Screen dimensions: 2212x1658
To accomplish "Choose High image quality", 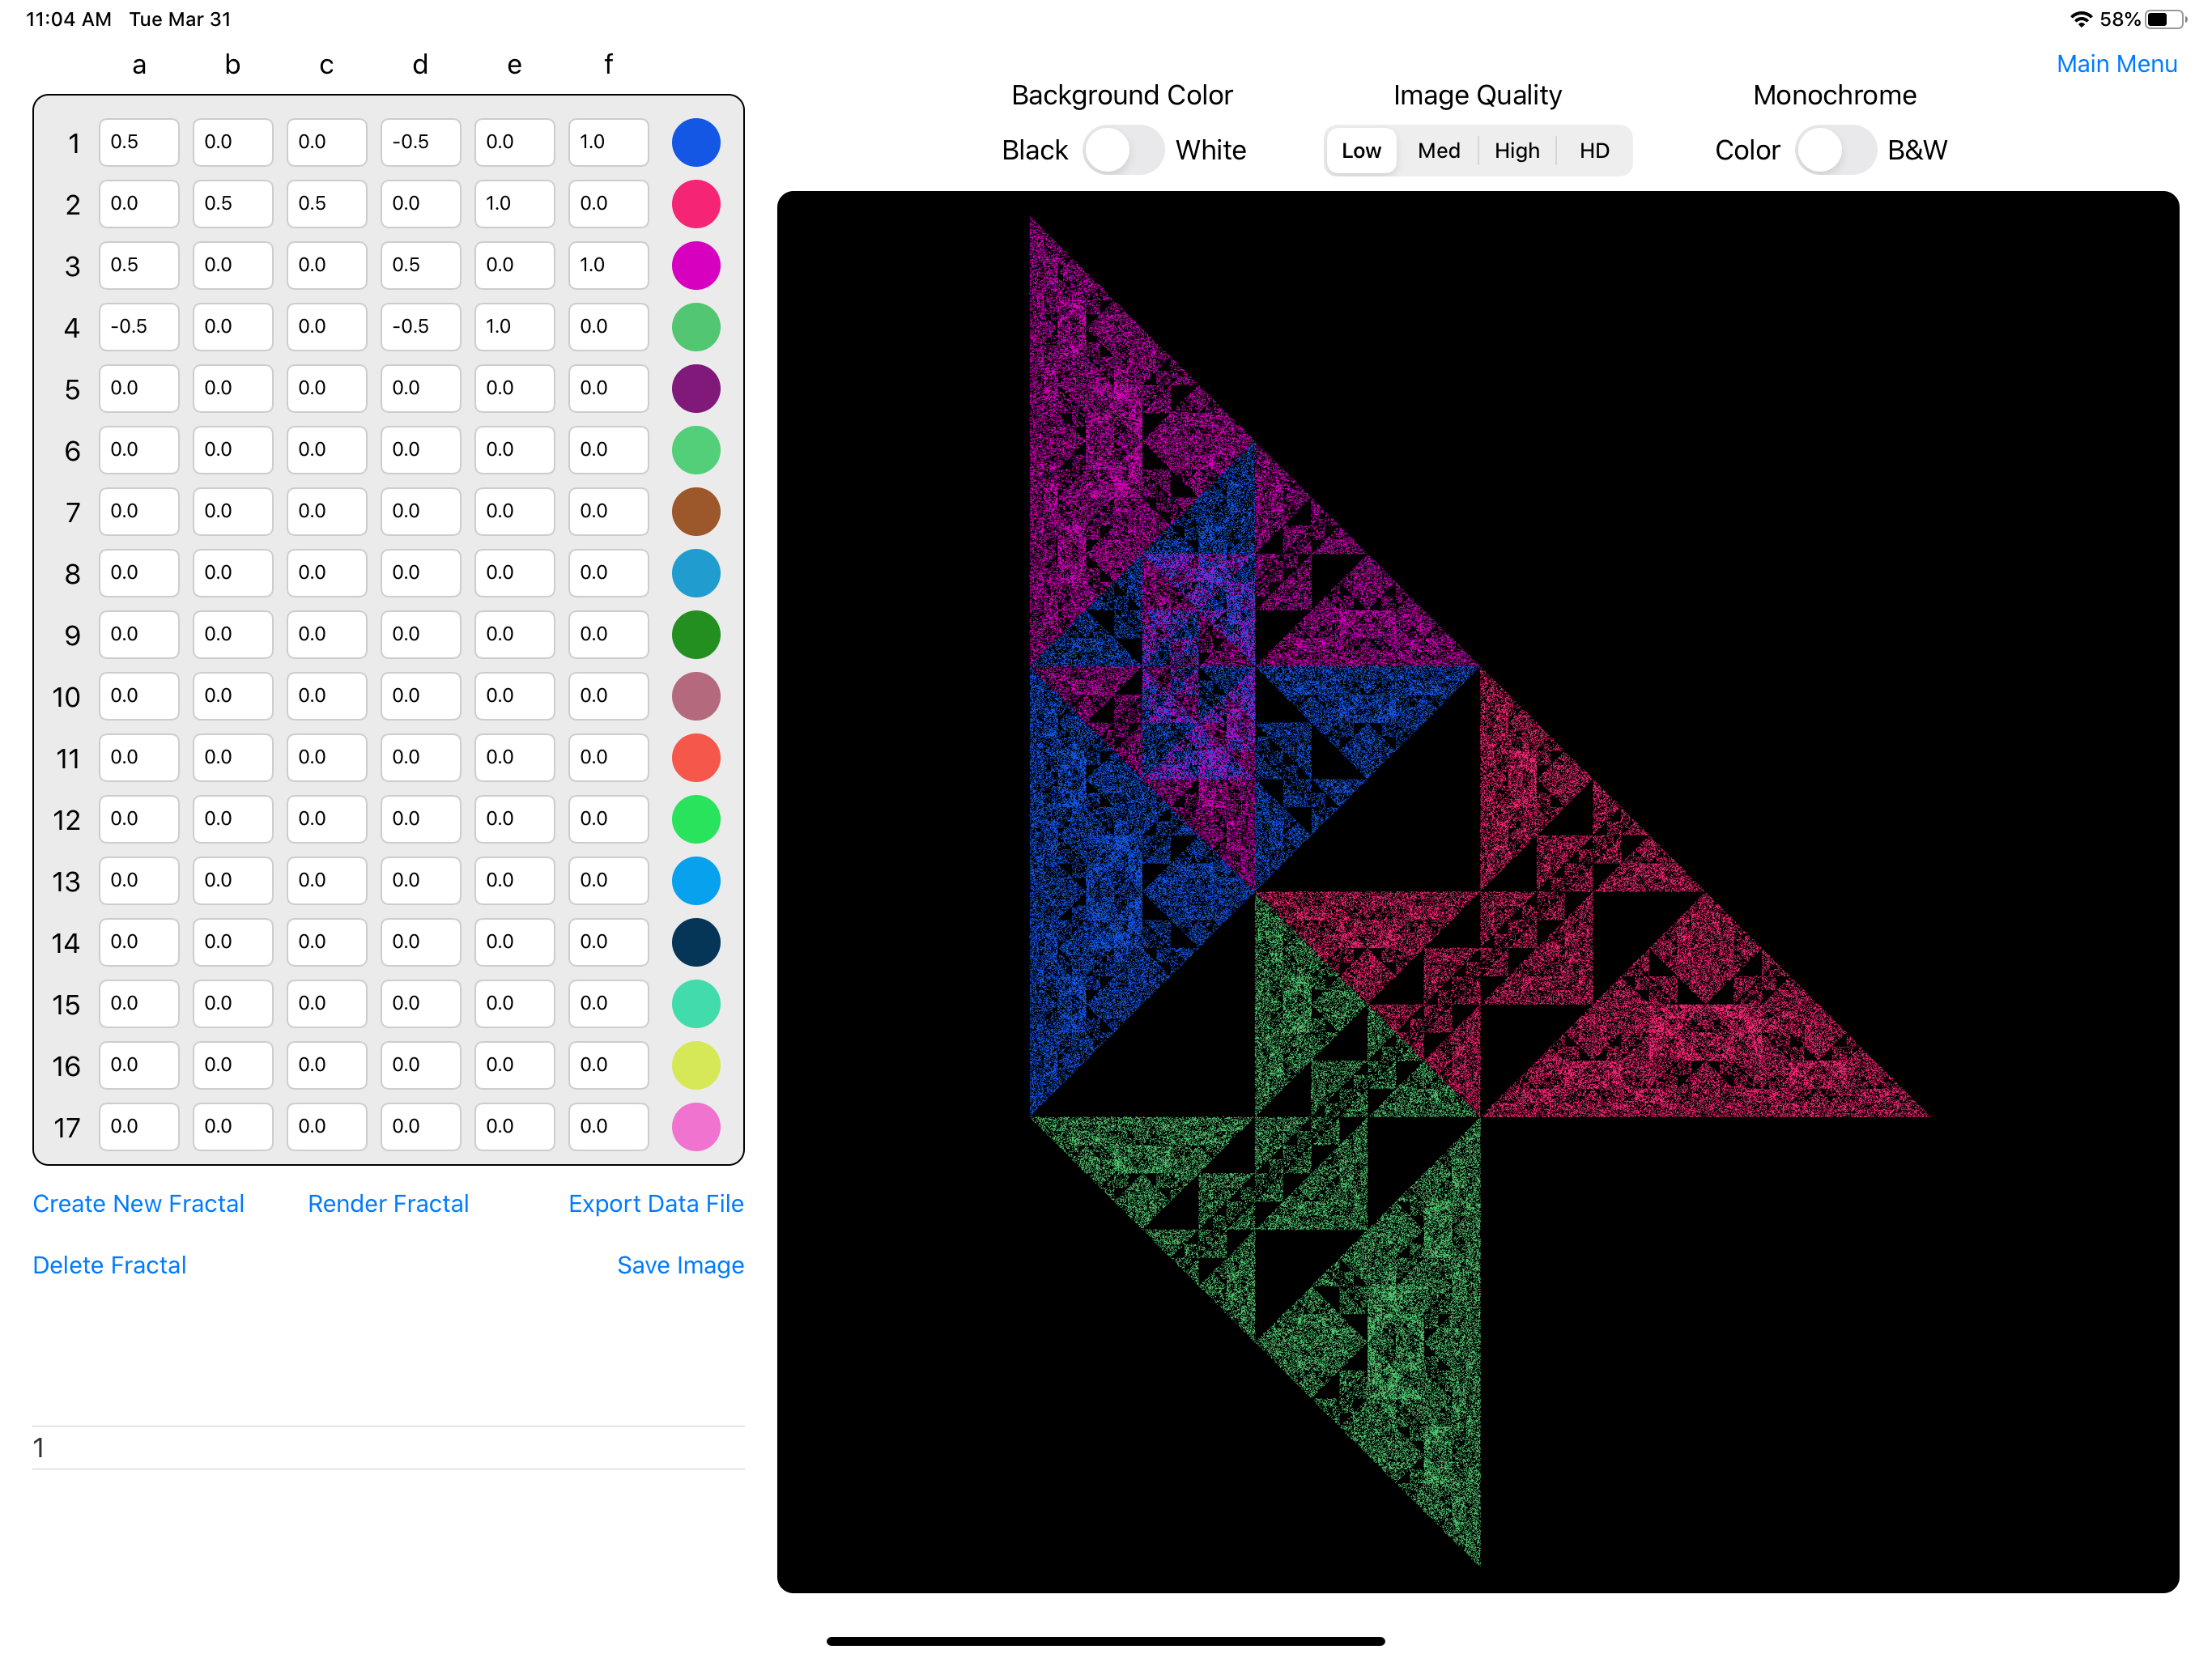I will (1516, 151).
